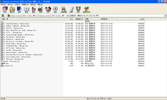Image resolution: width=167 pixels, height=100 pixels.
Task: Click the '2010-7-12 12:23' date cell
Action: pos(107,33)
